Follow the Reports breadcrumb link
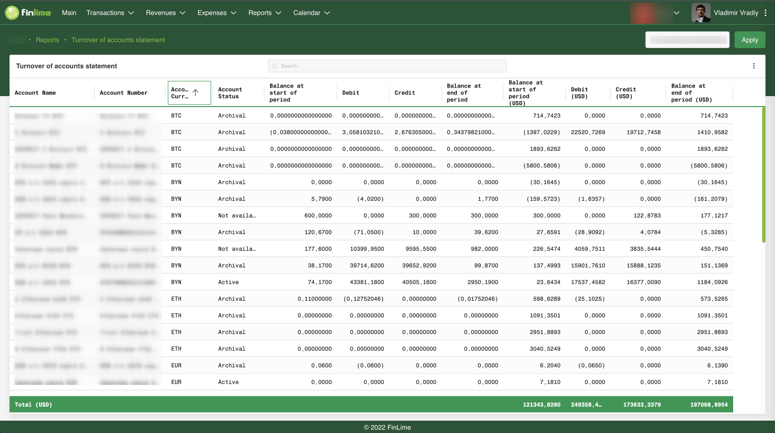 point(48,40)
